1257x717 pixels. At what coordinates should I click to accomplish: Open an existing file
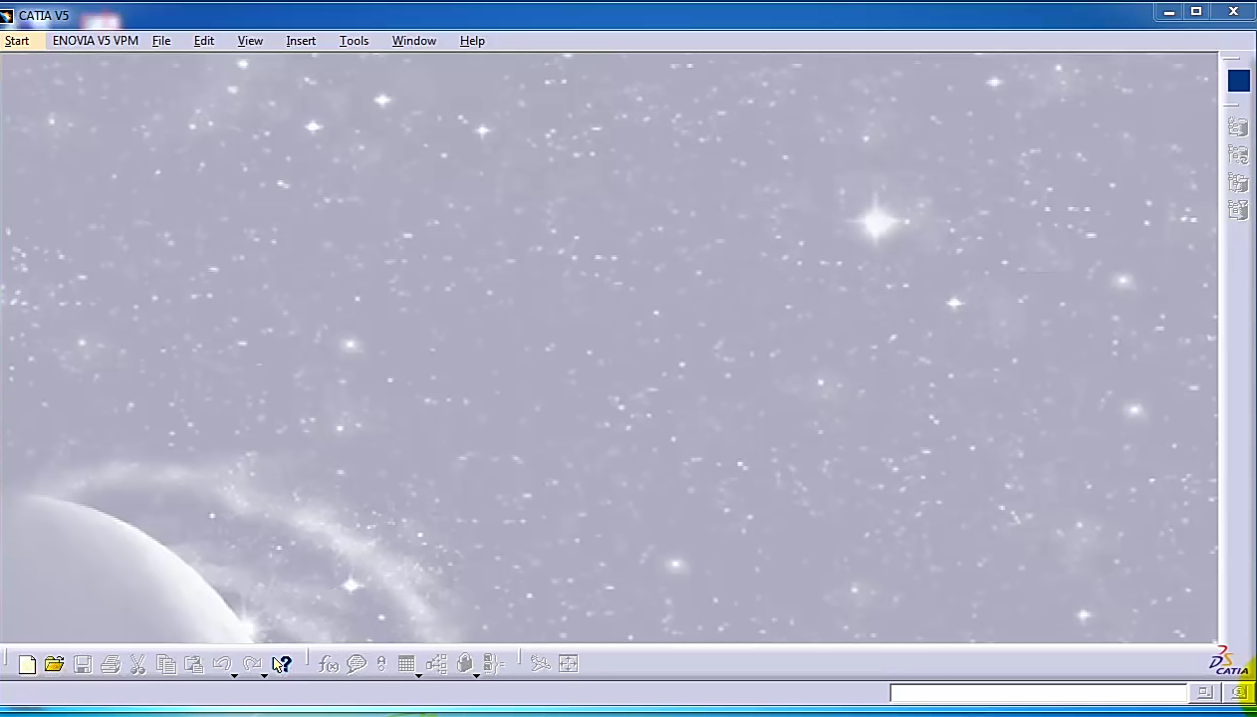(x=54, y=664)
